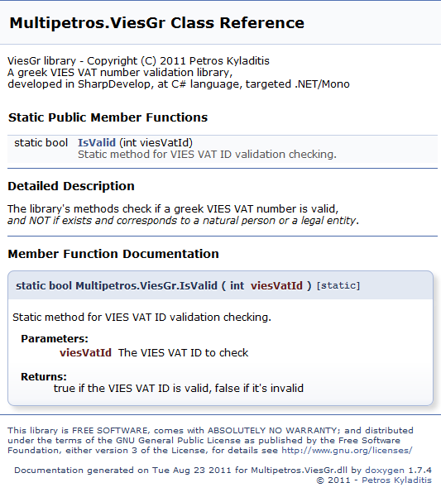The width and height of the screenshot is (441, 497).
Task: Open the http://www.gnu.org/licenses/ link
Action: [347, 450]
